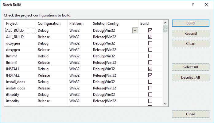This screenshot has width=214, height=123.
Task: Click scrollbar up arrow in project list
Action: coord(165,23)
